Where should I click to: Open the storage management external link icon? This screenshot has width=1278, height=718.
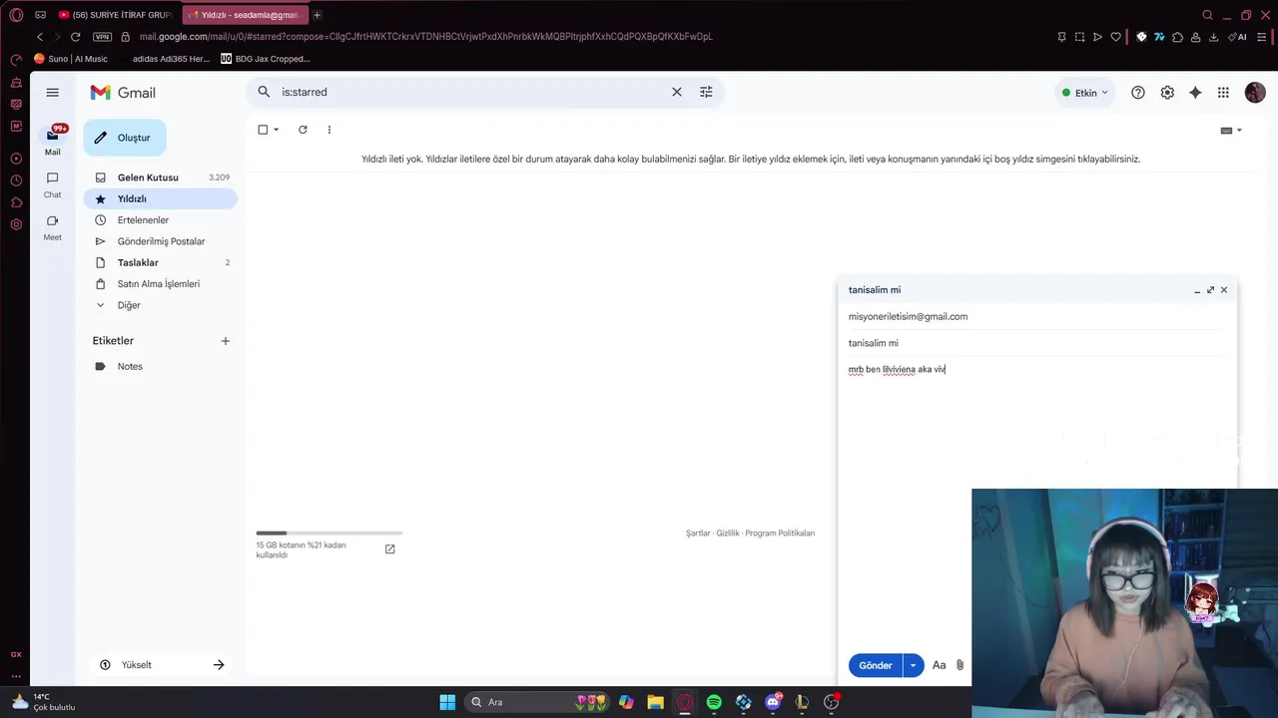click(390, 548)
